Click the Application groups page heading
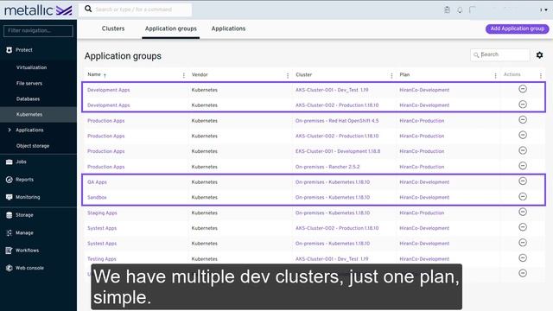 click(x=123, y=56)
